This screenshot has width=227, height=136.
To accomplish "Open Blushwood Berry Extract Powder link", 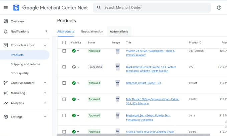I will pos(148,117).
